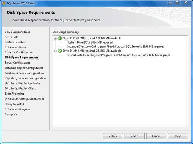Viewport: 193px width, 144px height.
Task: Select Distributed Replay Client step
Action: pyautogui.click(x=20, y=88)
